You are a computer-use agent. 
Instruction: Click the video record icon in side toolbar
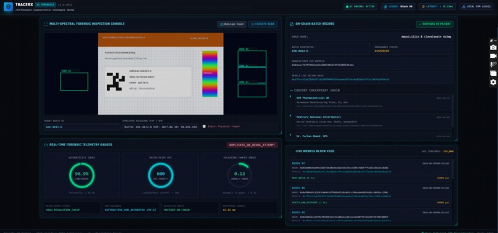(x=493, y=56)
